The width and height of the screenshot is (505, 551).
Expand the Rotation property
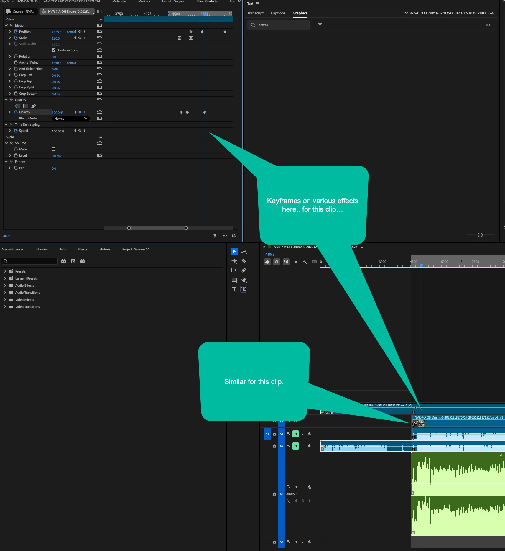click(x=10, y=56)
